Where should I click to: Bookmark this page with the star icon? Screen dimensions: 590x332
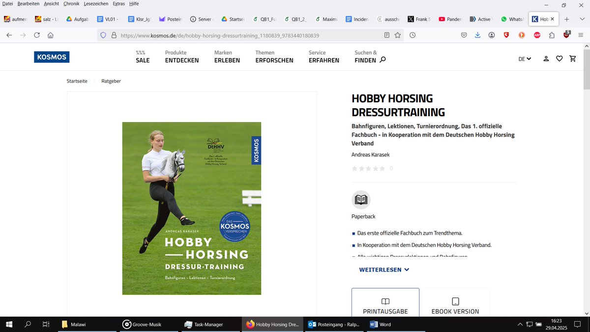pyautogui.click(x=398, y=35)
